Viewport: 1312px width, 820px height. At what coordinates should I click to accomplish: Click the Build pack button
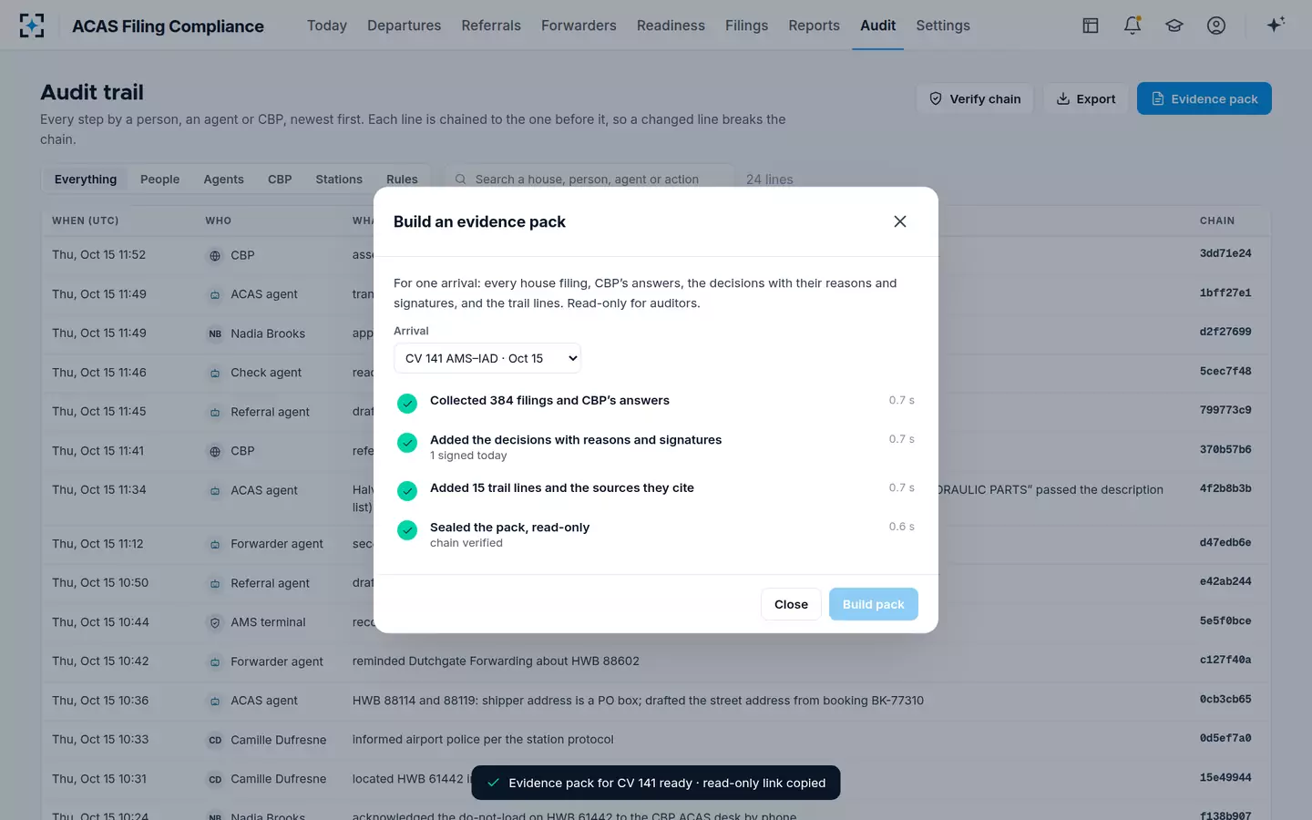point(873,604)
